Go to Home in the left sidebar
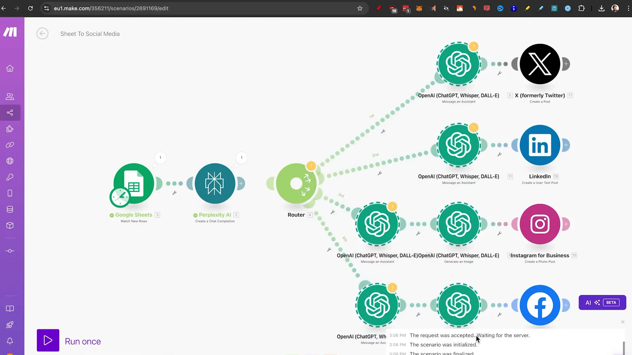Image resolution: width=632 pixels, height=355 pixels. (10, 68)
